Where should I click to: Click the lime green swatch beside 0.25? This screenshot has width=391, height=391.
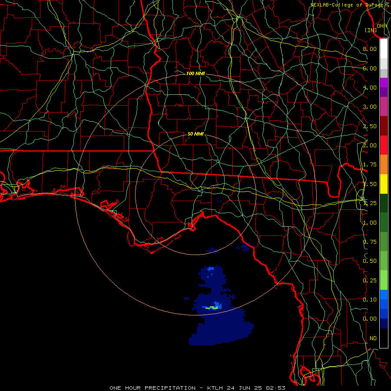[x=384, y=280]
